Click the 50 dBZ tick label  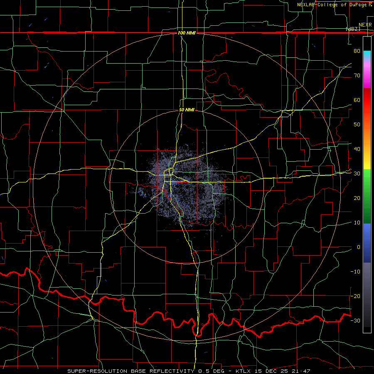[x=357, y=125]
